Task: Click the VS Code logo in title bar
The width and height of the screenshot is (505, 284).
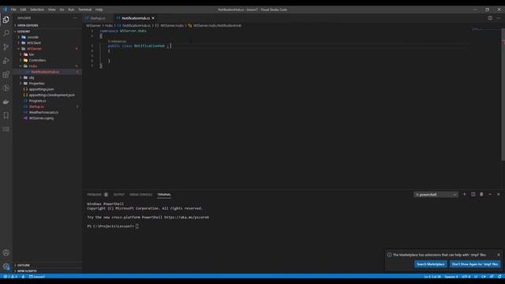Action: [5, 9]
